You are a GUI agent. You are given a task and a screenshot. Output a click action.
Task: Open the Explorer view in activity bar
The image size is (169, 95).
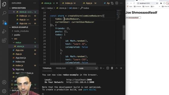pos(4,4)
